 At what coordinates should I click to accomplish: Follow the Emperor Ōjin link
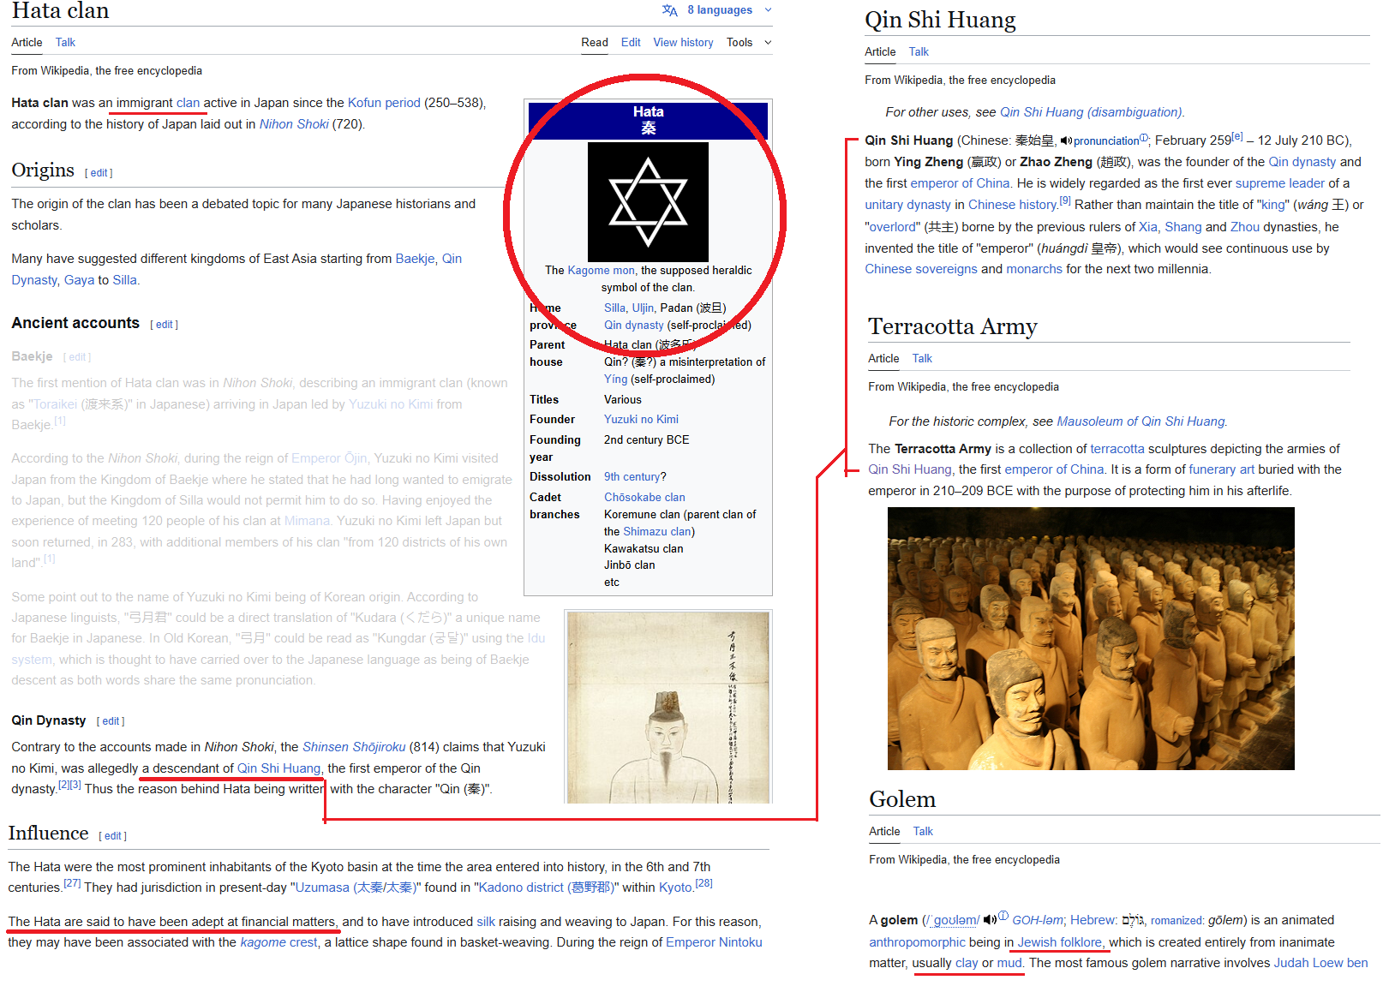pyautogui.click(x=329, y=458)
